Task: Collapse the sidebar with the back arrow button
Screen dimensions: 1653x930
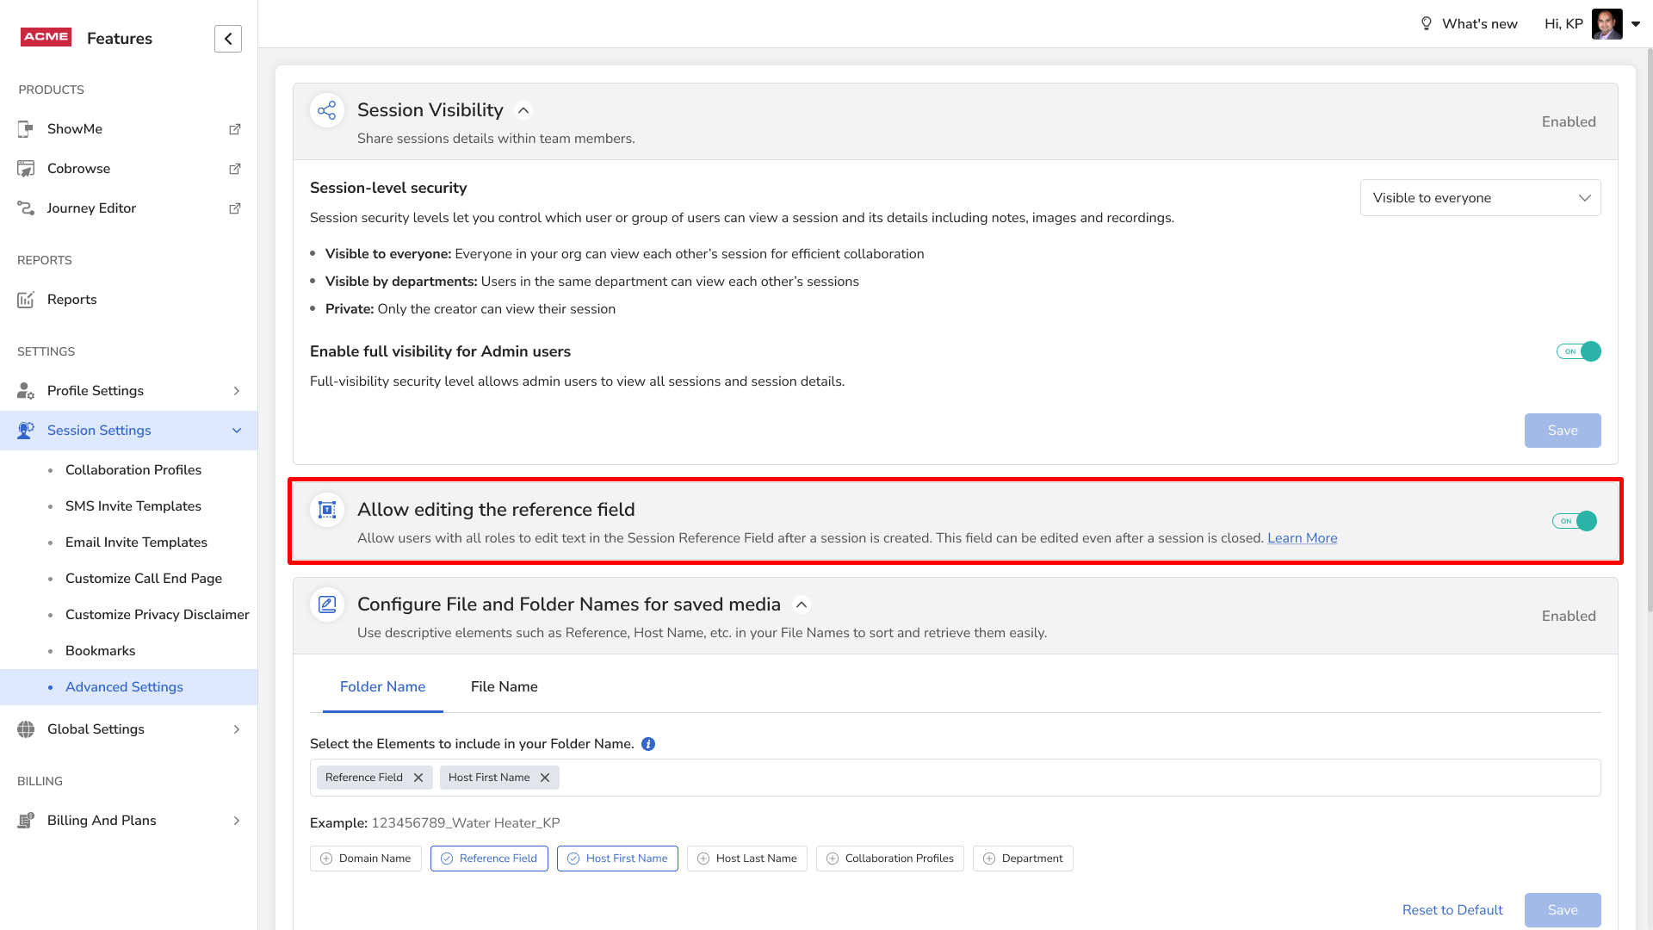Action: tap(228, 39)
